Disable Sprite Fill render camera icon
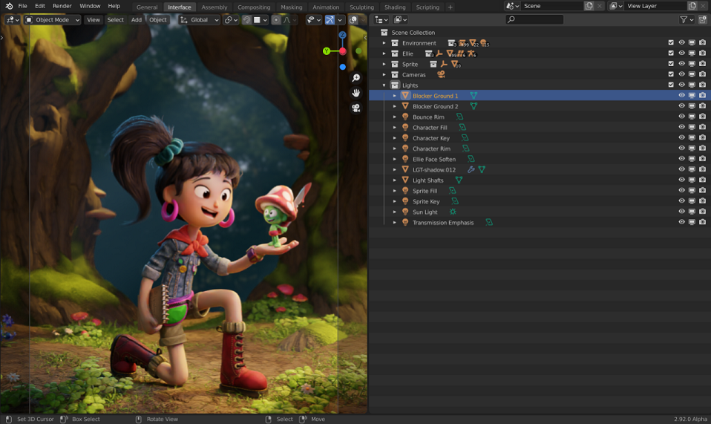 point(702,190)
